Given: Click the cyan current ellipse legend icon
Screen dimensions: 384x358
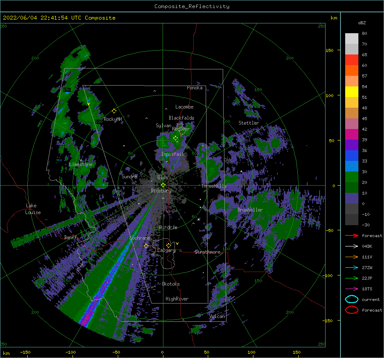Looking at the screenshot, I should click(x=352, y=299).
